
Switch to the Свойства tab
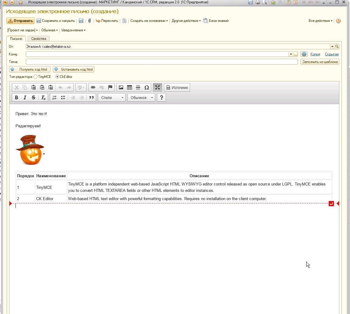[x=39, y=39]
